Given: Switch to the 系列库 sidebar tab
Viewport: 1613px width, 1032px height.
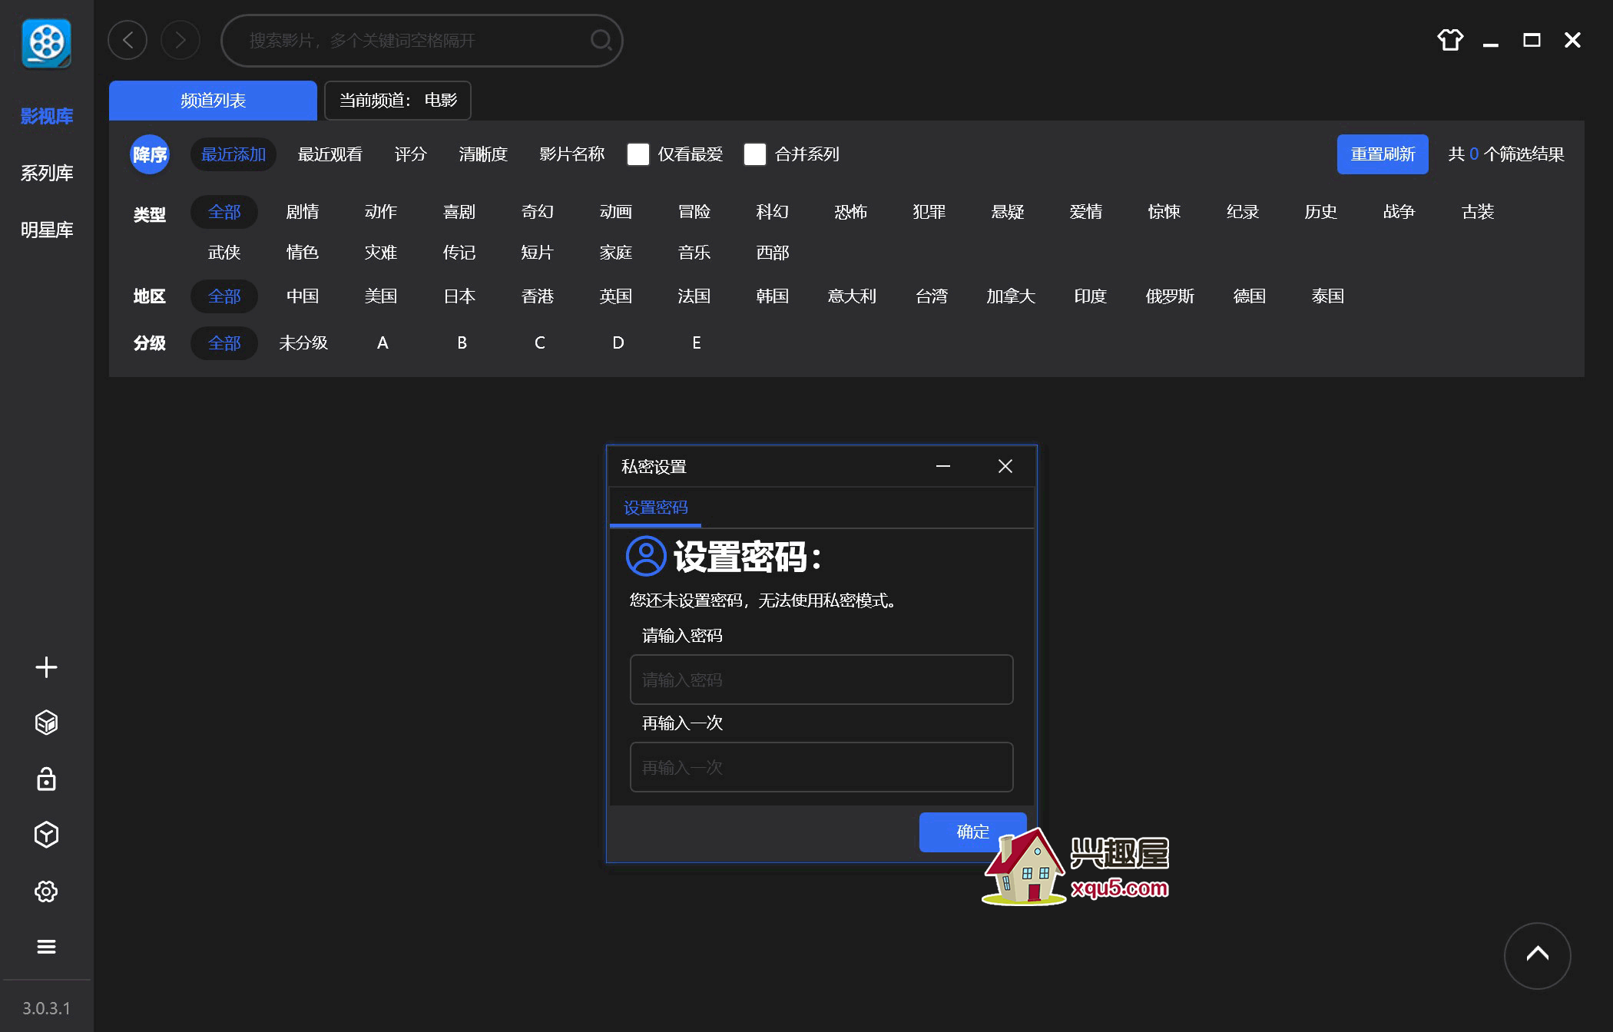Looking at the screenshot, I should [x=46, y=173].
